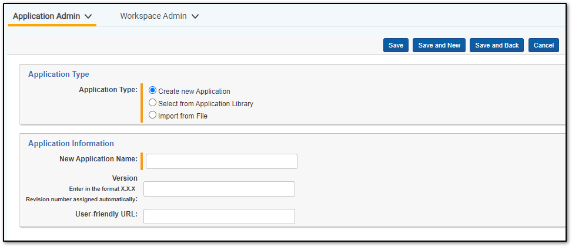Viewport: 572px width, 247px height.
Task: Click the Save and New button
Action: pyautogui.click(x=439, y=45)
